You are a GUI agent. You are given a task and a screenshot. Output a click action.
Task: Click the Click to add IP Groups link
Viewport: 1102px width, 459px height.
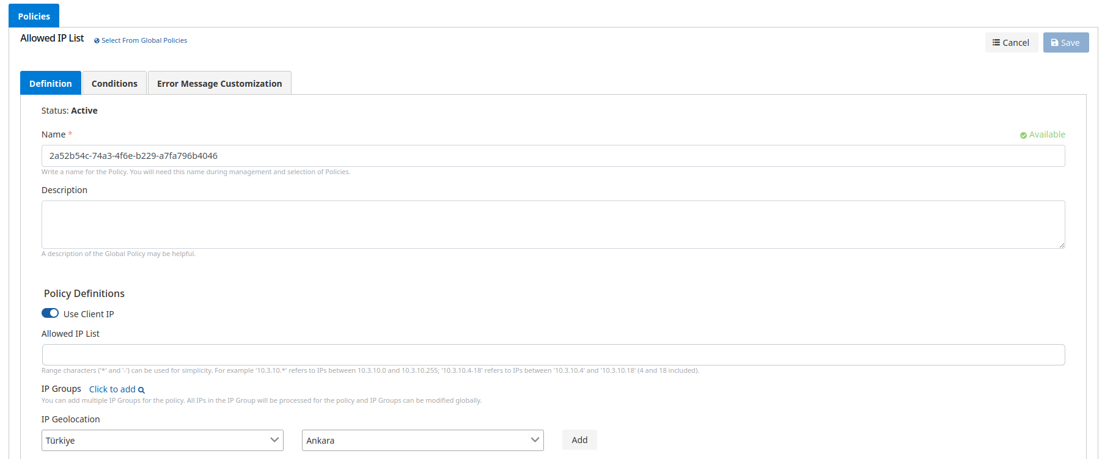[x=112, y=389]
